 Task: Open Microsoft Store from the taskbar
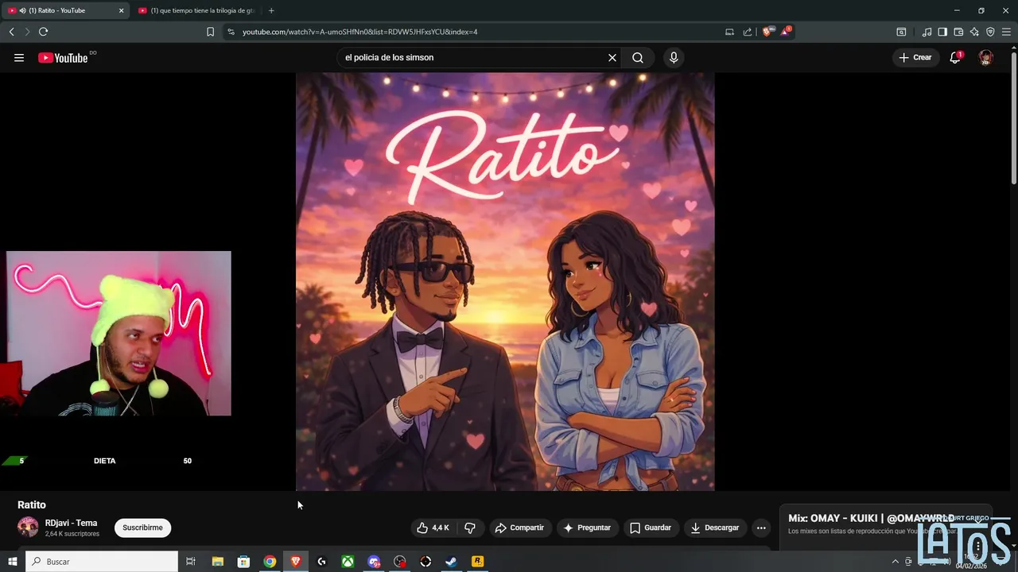coord(243,562)
